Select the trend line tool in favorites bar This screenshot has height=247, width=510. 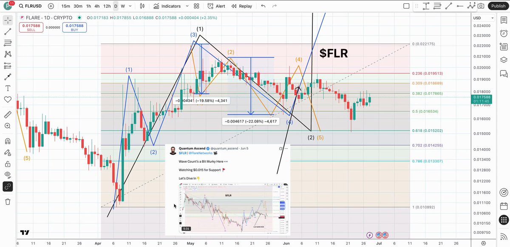tap(448, 6)
